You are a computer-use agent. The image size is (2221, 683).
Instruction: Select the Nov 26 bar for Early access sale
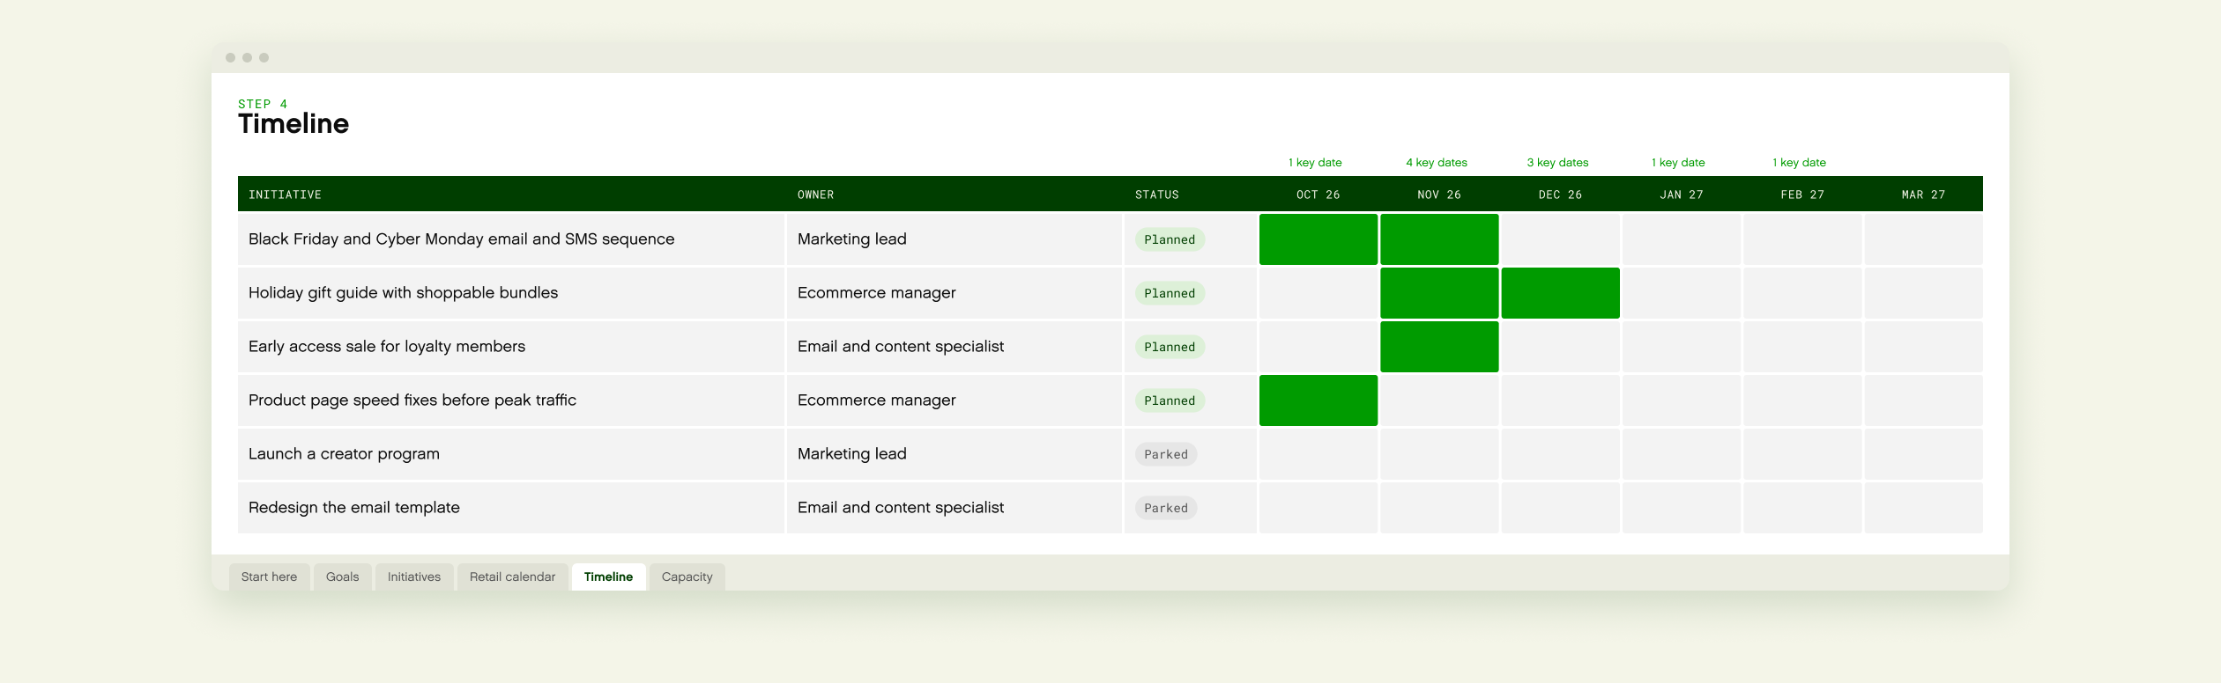tap(1439, 347)
